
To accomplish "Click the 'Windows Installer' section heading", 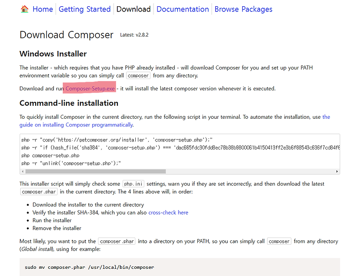I will (x=53, y=54).
